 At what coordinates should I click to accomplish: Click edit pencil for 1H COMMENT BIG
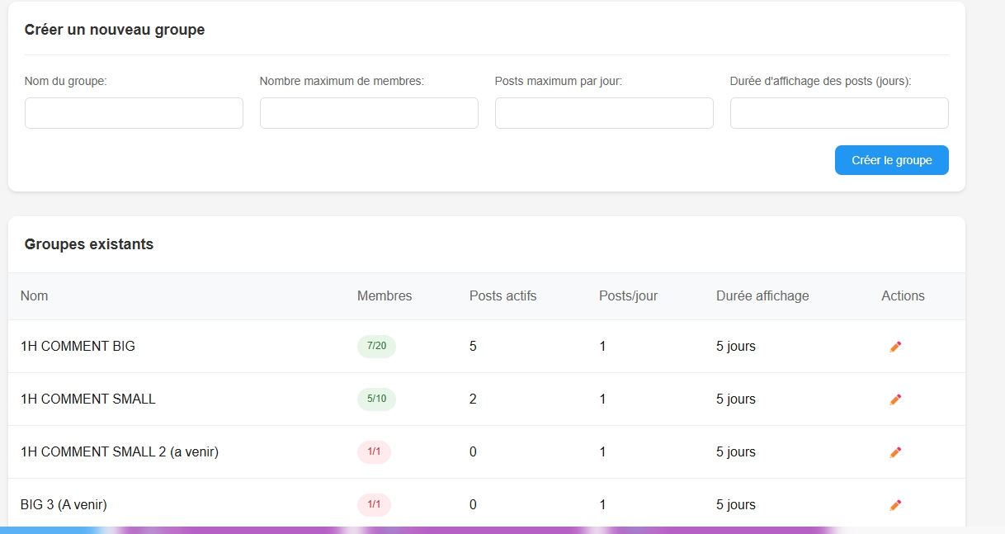tap(895, 347)
